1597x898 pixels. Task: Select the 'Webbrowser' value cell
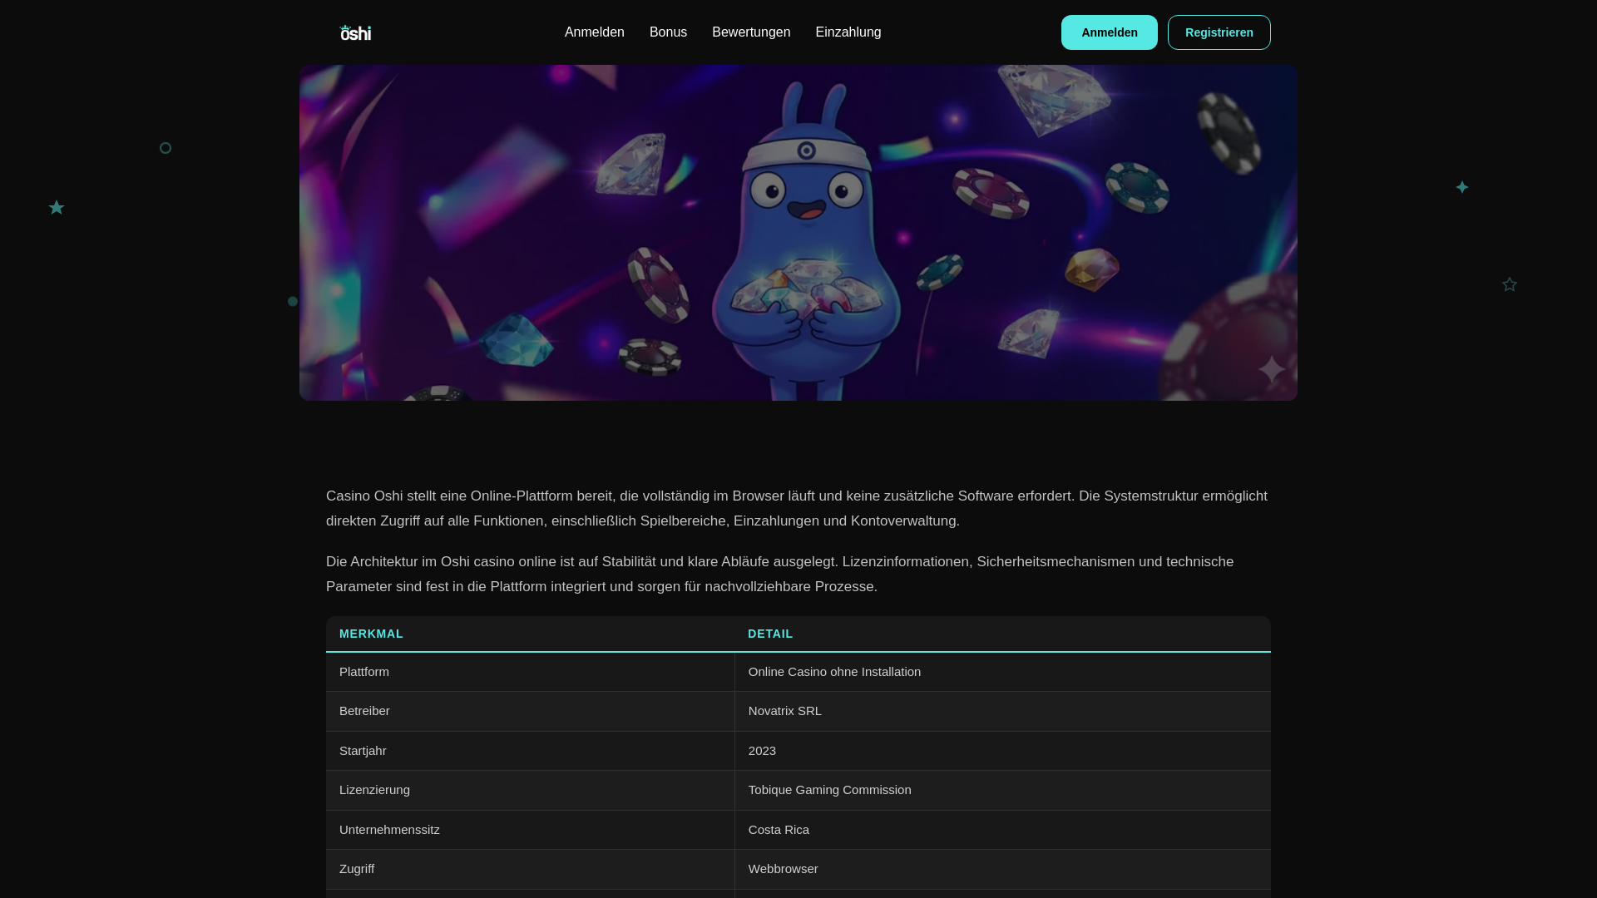tap(1002, 869)
